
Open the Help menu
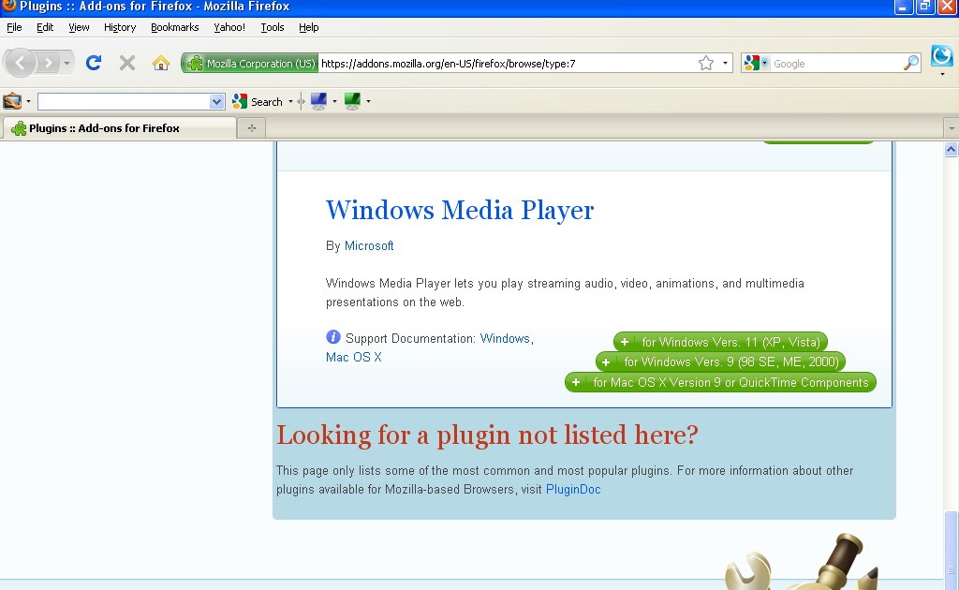309,27
